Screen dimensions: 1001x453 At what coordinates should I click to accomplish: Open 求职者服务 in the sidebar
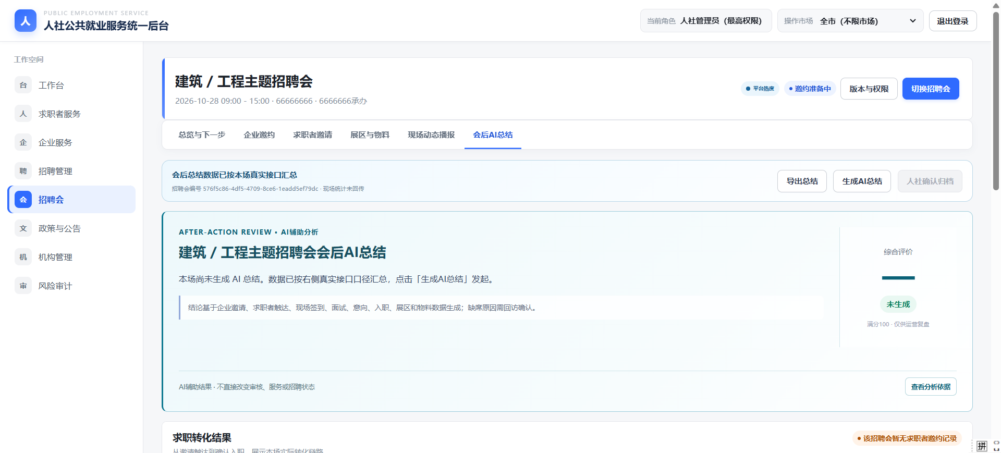[71, 114]
